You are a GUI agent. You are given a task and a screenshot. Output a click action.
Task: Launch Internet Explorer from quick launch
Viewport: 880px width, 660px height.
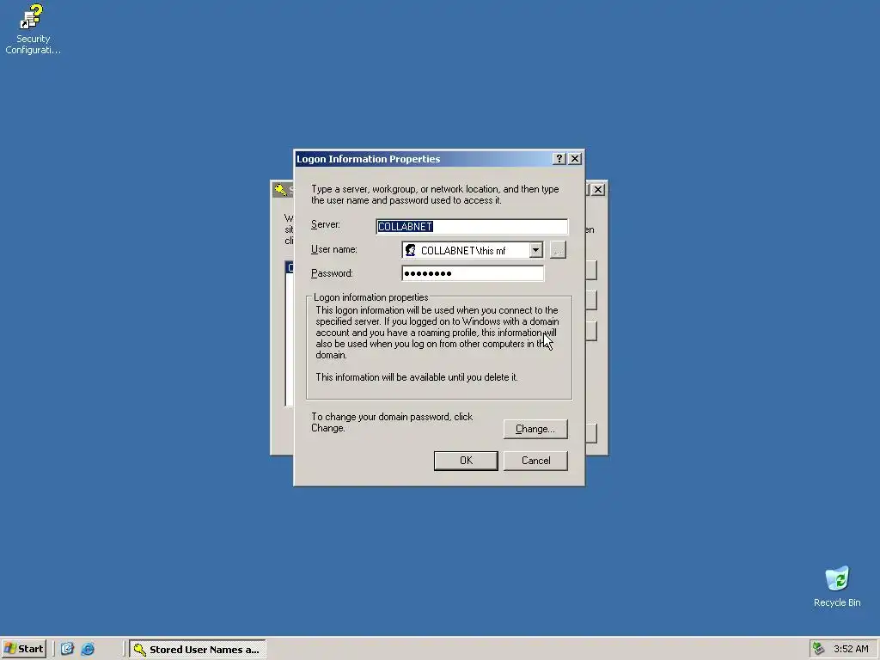(88, 649)
